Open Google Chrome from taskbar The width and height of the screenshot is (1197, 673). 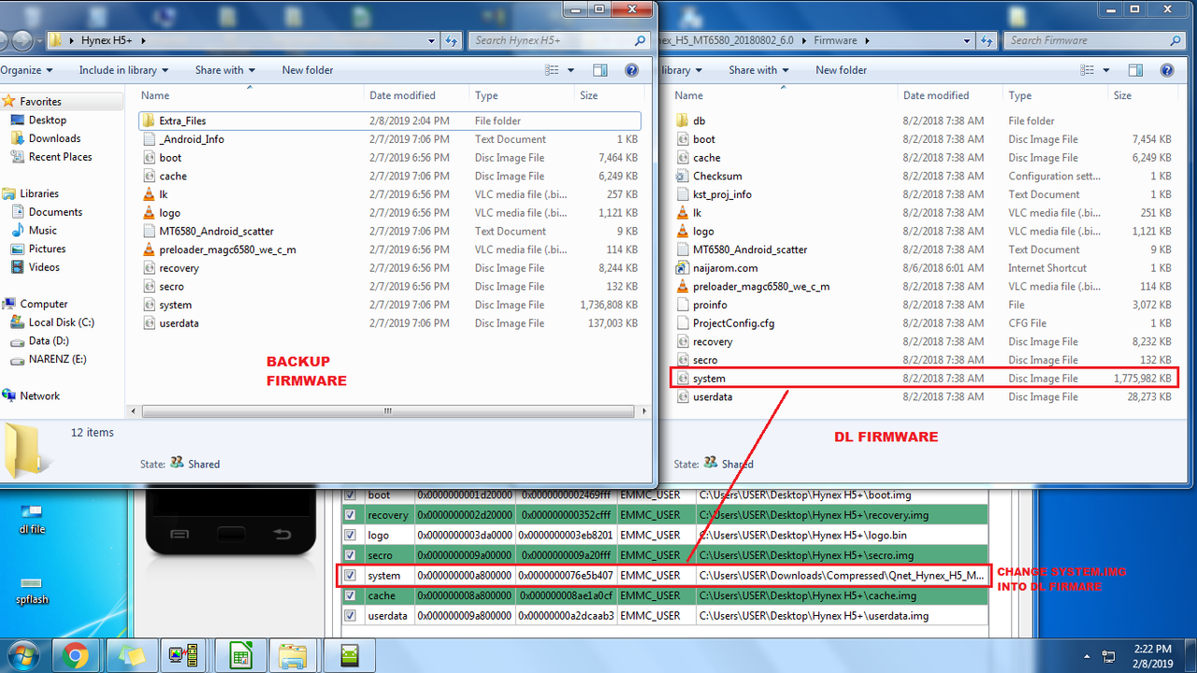coord(74,654)
